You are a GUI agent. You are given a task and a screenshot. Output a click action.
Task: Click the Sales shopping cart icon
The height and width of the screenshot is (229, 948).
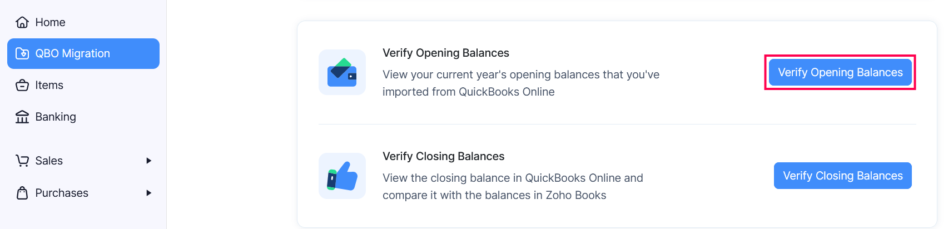point(22,161)
